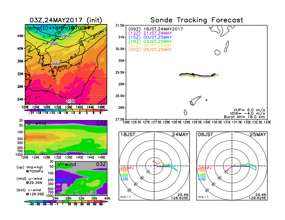Click the "18JST" hodograph label
Image resolution: width=285 pixels, height=220 pixels.
pos(128,134)
